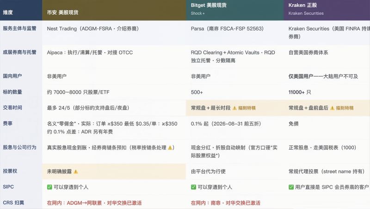This screenshot has height=209, width=370.
Task: Click '非美用户' in the 币安 column
Action: coord(56,76)
